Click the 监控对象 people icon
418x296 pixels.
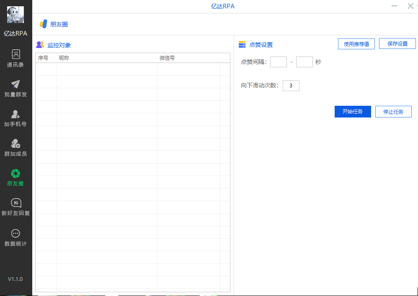(x=40, y=45)
